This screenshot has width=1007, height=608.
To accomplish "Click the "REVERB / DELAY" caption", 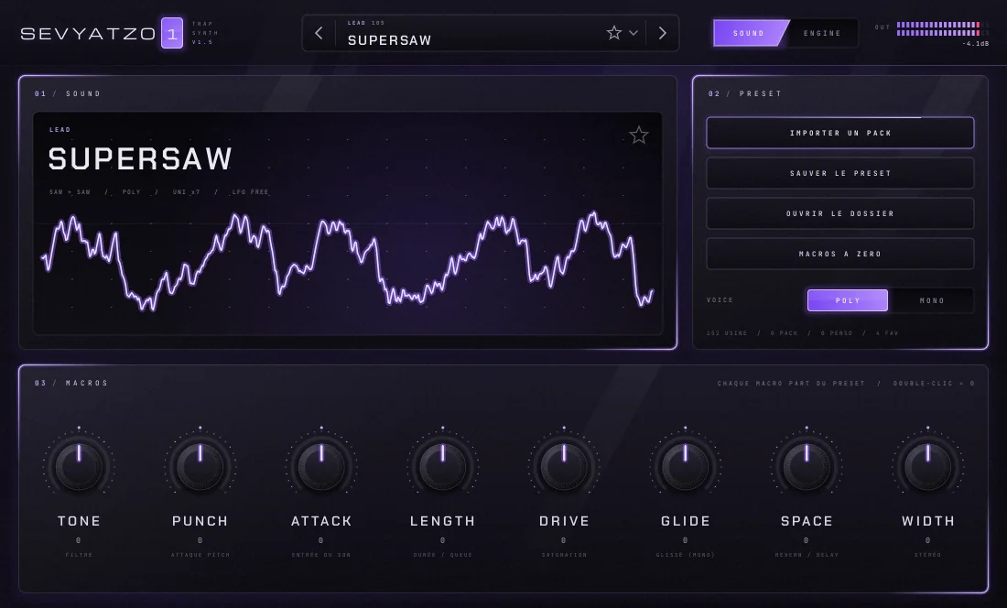I will [x=807, y=555].
